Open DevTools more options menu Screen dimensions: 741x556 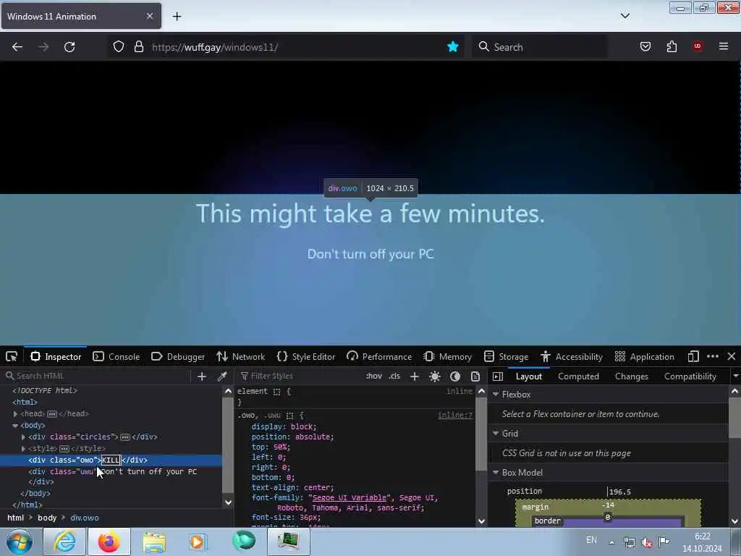point(713,356)
